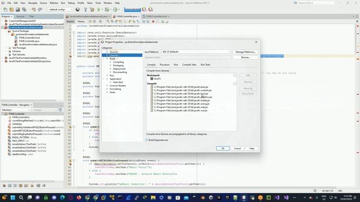Click the Redo toolbar icon
Image resolution: width=360 pixels, height=202 pixels.
click(x=40, y=10)
